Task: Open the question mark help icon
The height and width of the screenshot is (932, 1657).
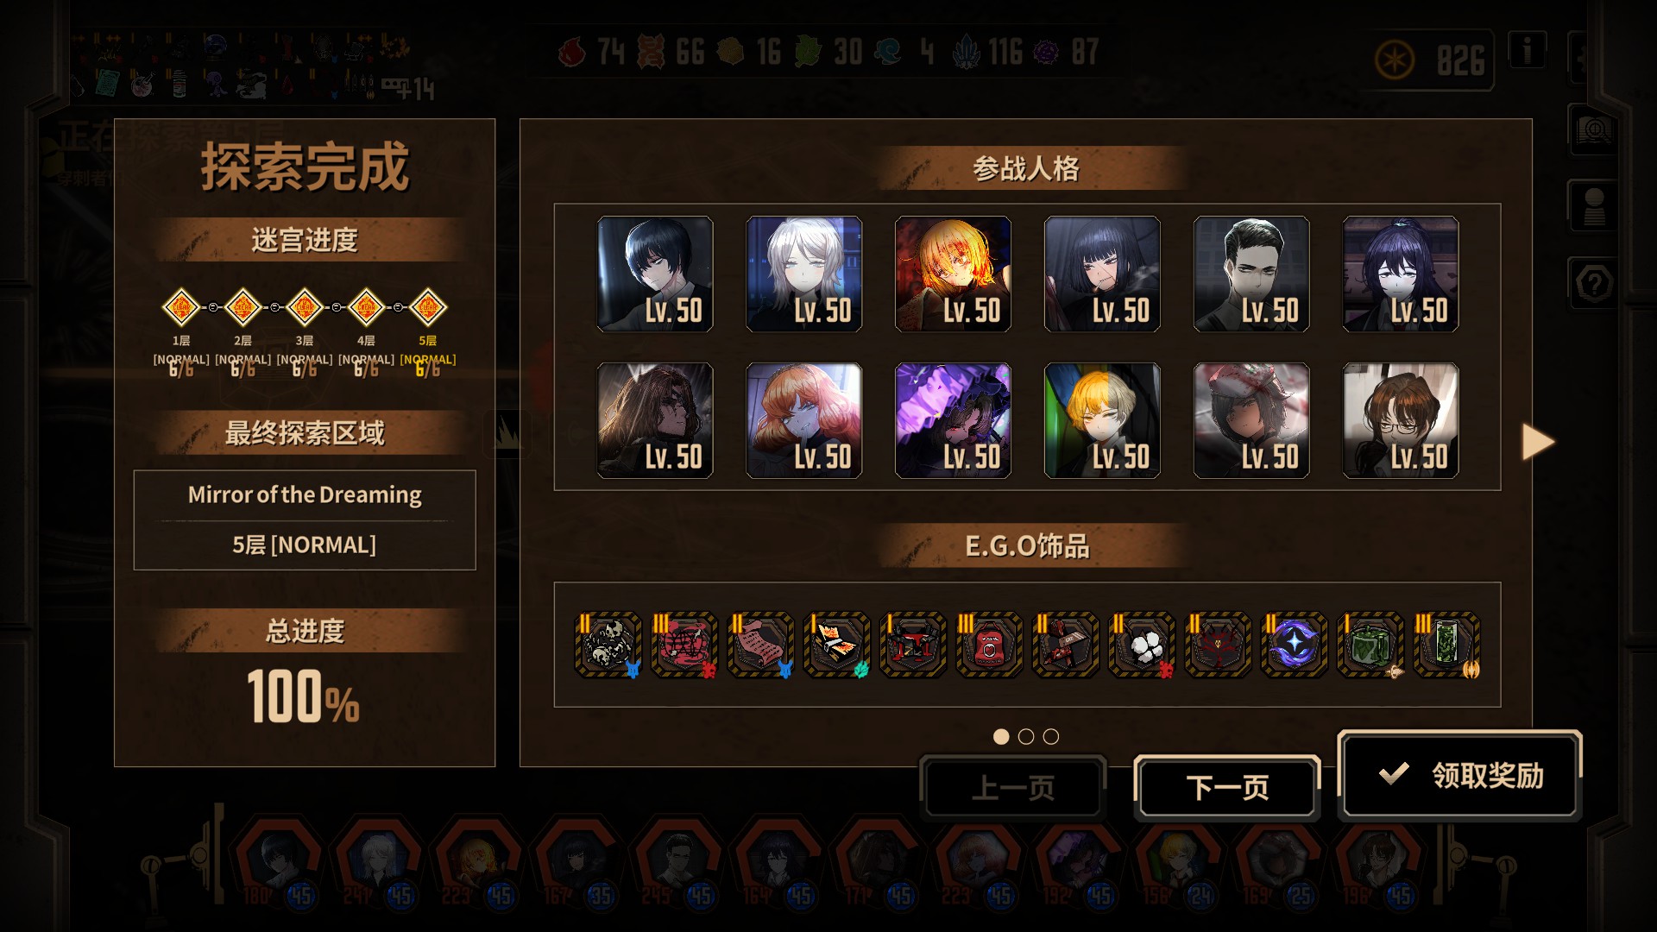Action: click(x=1593, y=283)
